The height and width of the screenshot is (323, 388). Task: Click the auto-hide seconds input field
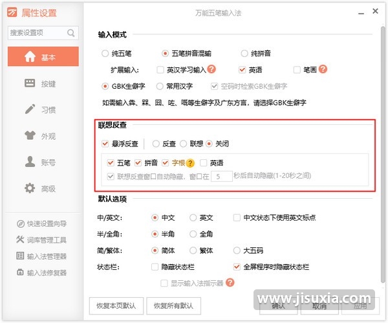pos(222,176)
